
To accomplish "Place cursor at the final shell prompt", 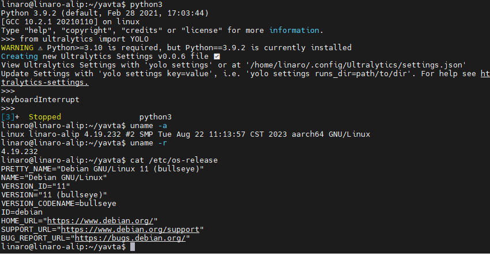I will point(133,247).
